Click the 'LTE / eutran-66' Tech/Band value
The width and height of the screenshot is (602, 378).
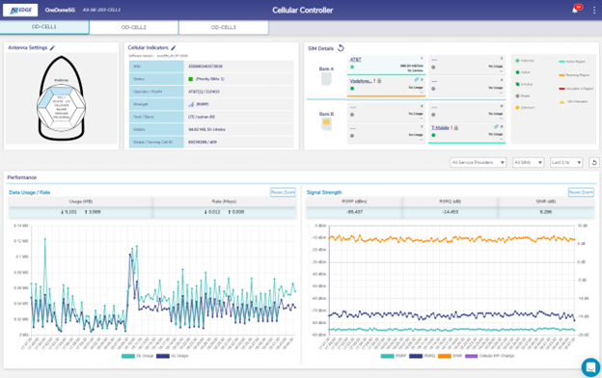click(x=202, y=117)
